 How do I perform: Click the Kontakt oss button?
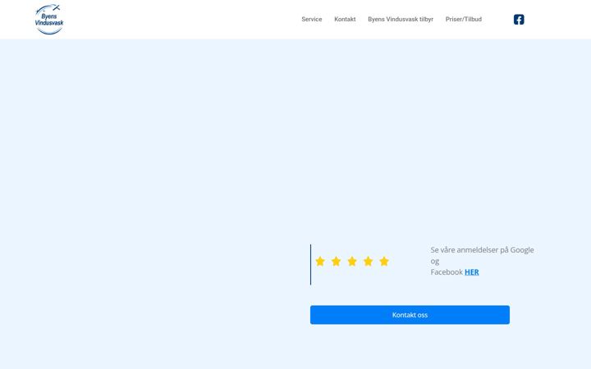tap(410, 315)
